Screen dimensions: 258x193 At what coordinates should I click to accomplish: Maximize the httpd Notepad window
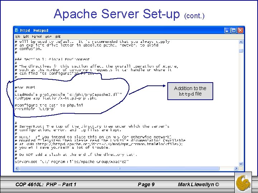[x=234, y=30]
